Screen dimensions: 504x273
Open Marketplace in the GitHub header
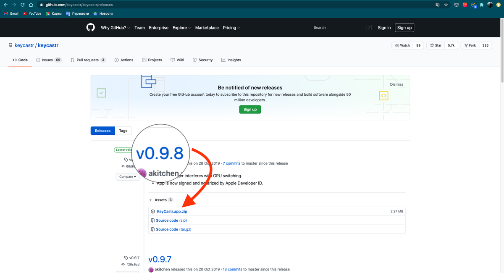point(207,28)
